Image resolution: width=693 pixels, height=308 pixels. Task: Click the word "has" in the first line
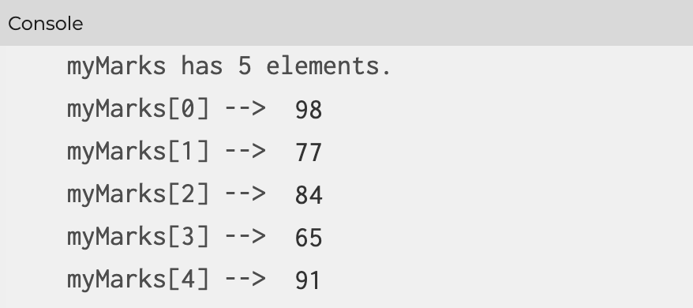pyautogui.click(x=201, y=66)
